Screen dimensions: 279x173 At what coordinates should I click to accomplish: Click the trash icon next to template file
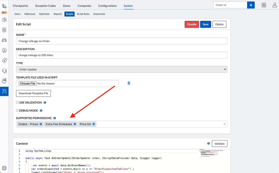pos(129,83)
